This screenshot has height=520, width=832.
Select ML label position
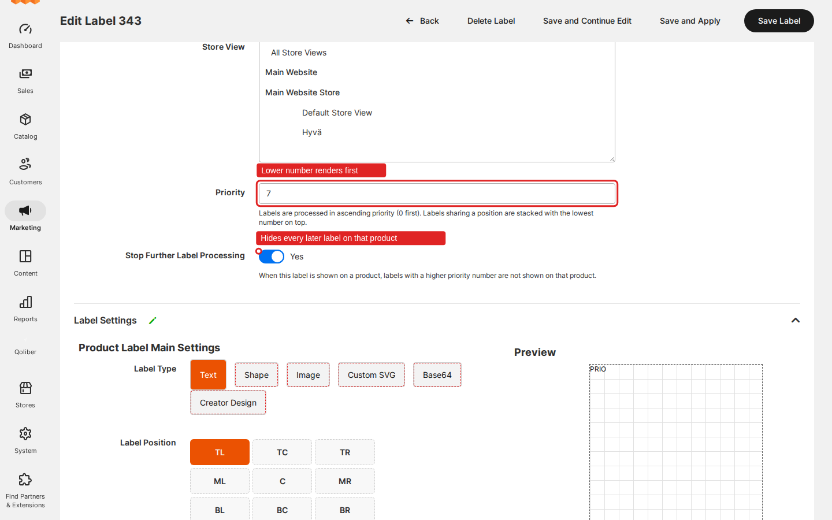220,481
